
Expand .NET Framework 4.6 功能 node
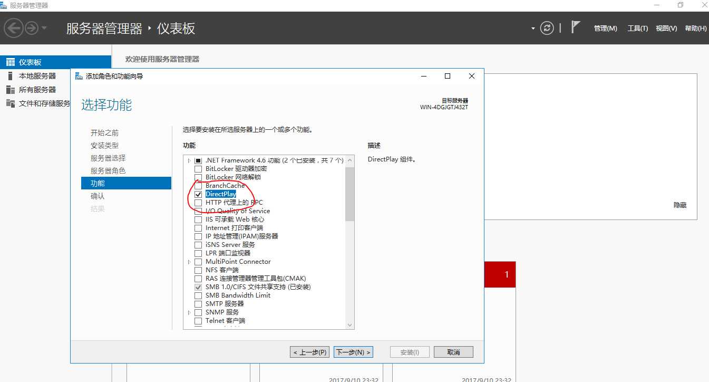pos(189,160)
